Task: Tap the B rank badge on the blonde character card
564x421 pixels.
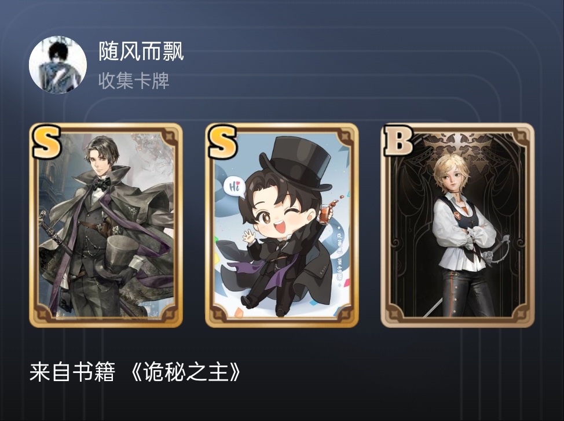Action: 398,141
